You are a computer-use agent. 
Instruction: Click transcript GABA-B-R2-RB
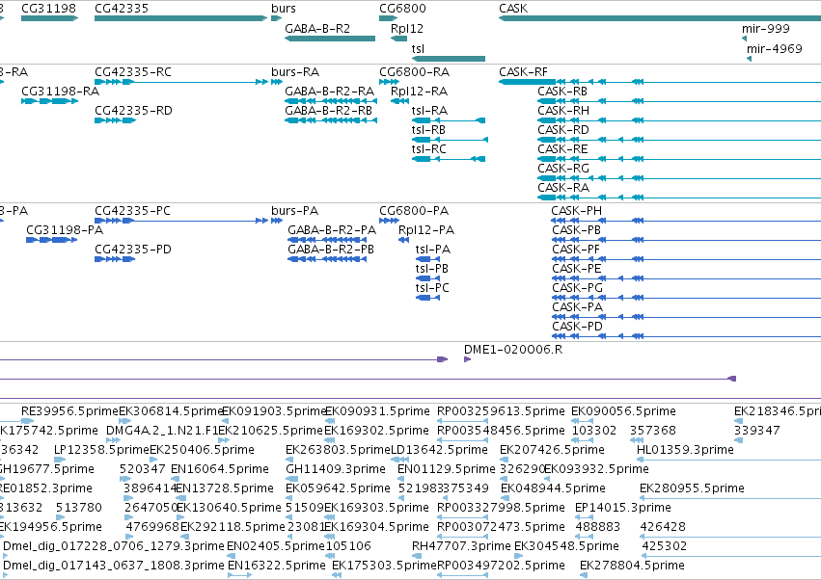331,120
